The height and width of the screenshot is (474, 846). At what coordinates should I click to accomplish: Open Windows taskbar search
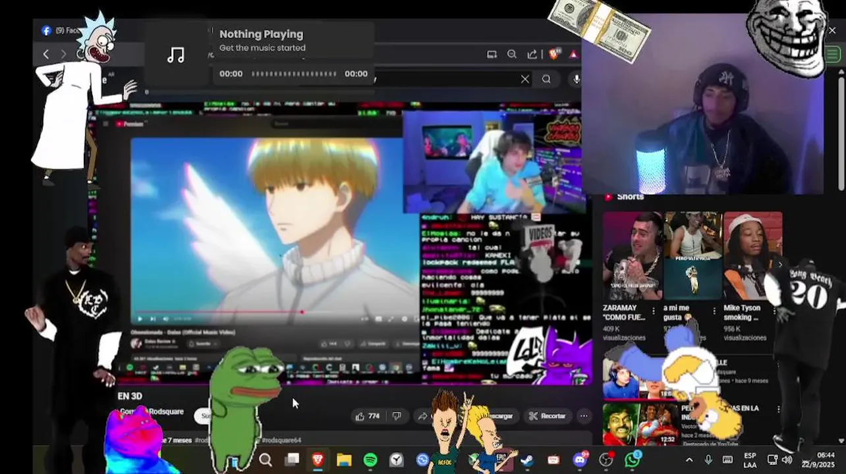266,460
